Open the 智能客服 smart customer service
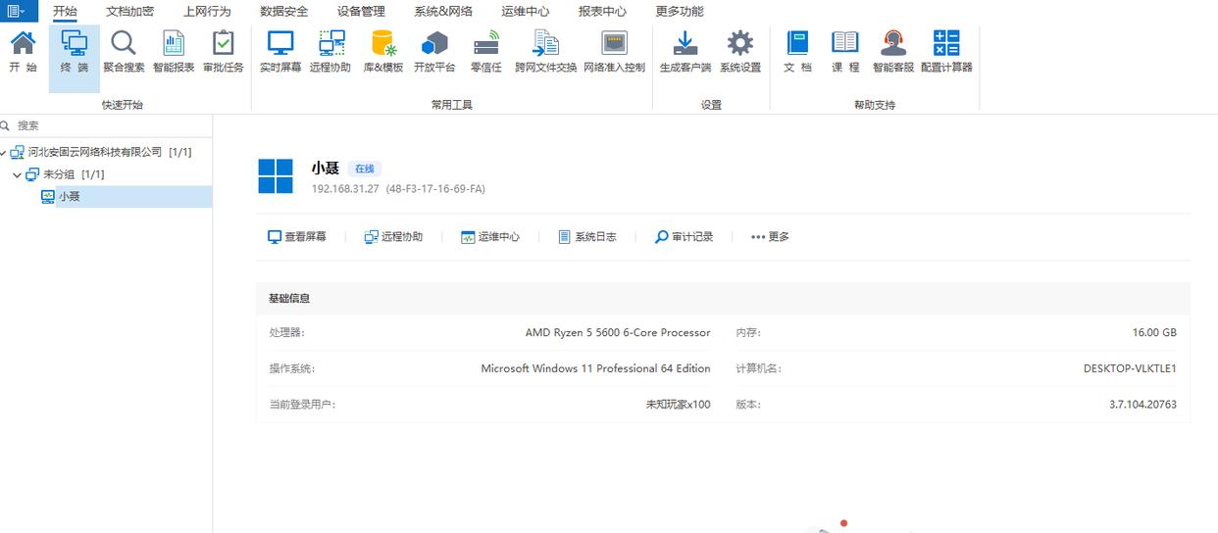Image resolution: width=1218 pixels, height=533 pixels. point(892,51)
